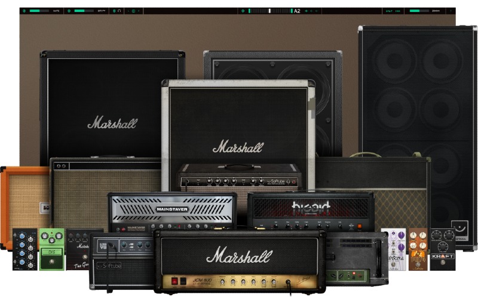Select the Mix routing mode

pos(398,11)
